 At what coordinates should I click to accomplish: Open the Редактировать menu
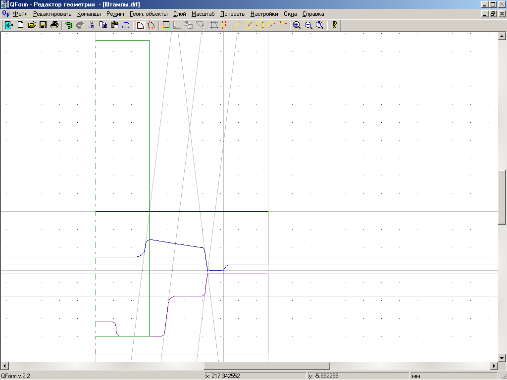(x=52, y=14)
